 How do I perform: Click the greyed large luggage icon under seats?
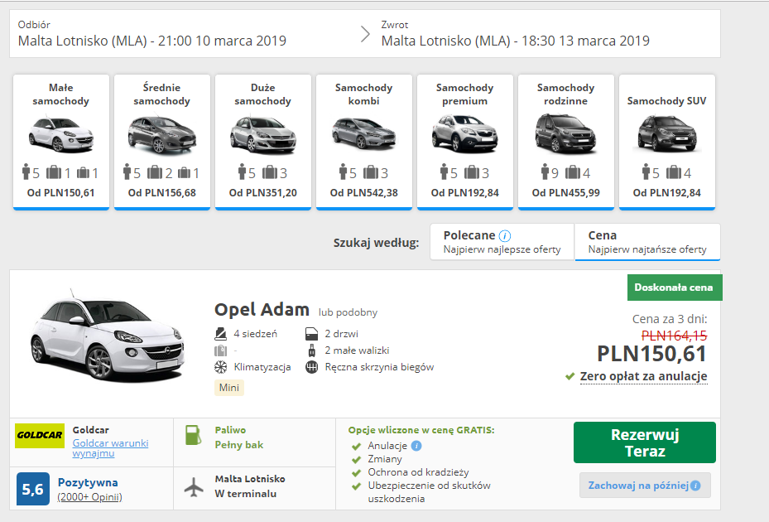[221, 350]
